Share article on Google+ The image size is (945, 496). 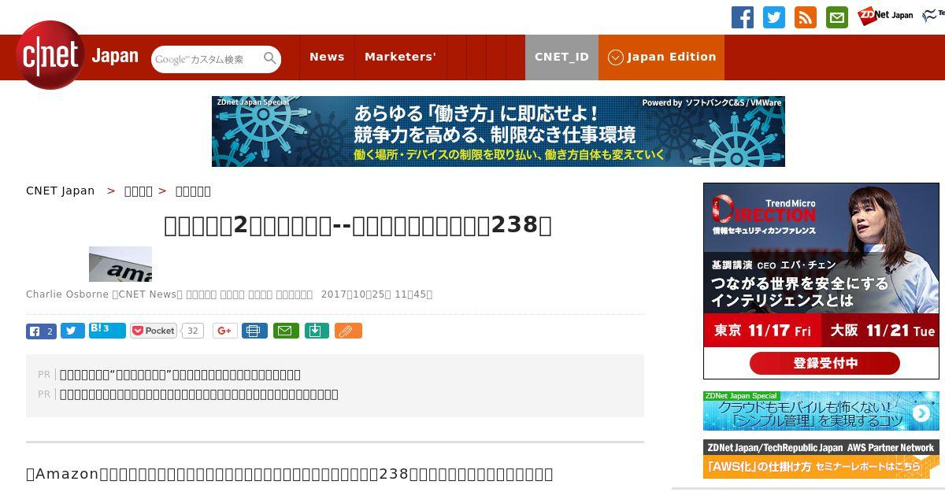[224, 331]
